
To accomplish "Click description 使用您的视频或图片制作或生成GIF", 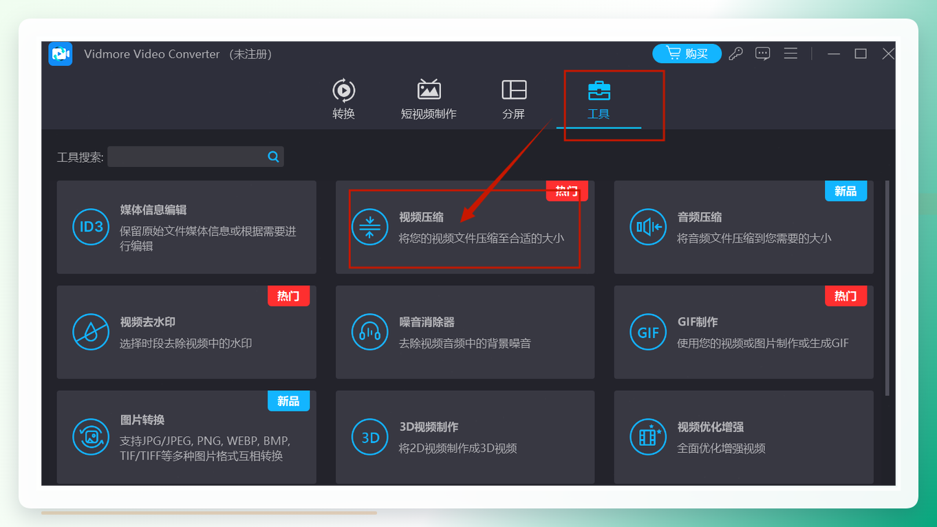I will tap(763, 344).
